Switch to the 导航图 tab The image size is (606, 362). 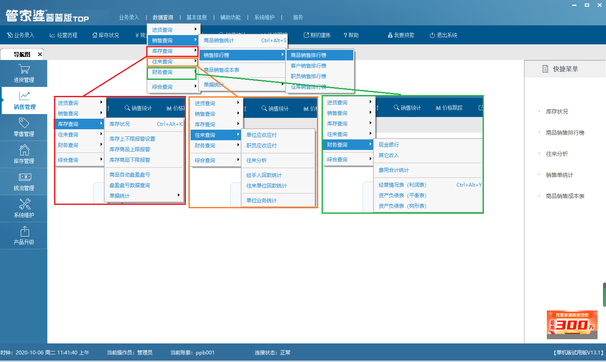(x=22, y=54)
